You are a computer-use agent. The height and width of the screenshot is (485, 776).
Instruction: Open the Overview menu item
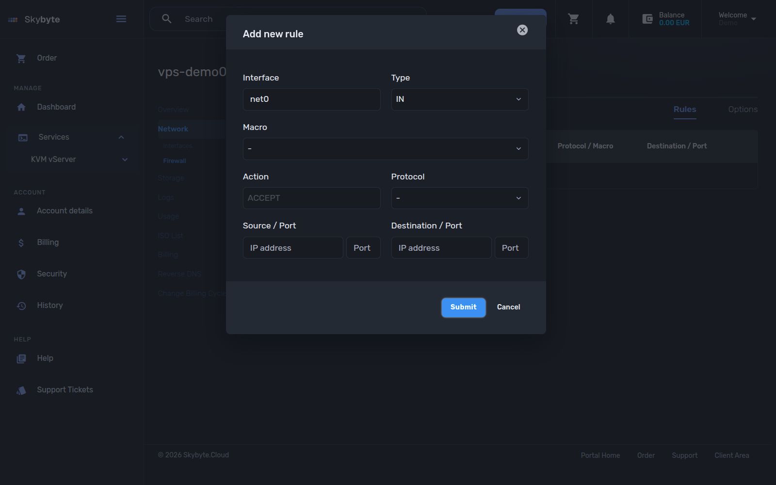point(173,110)
